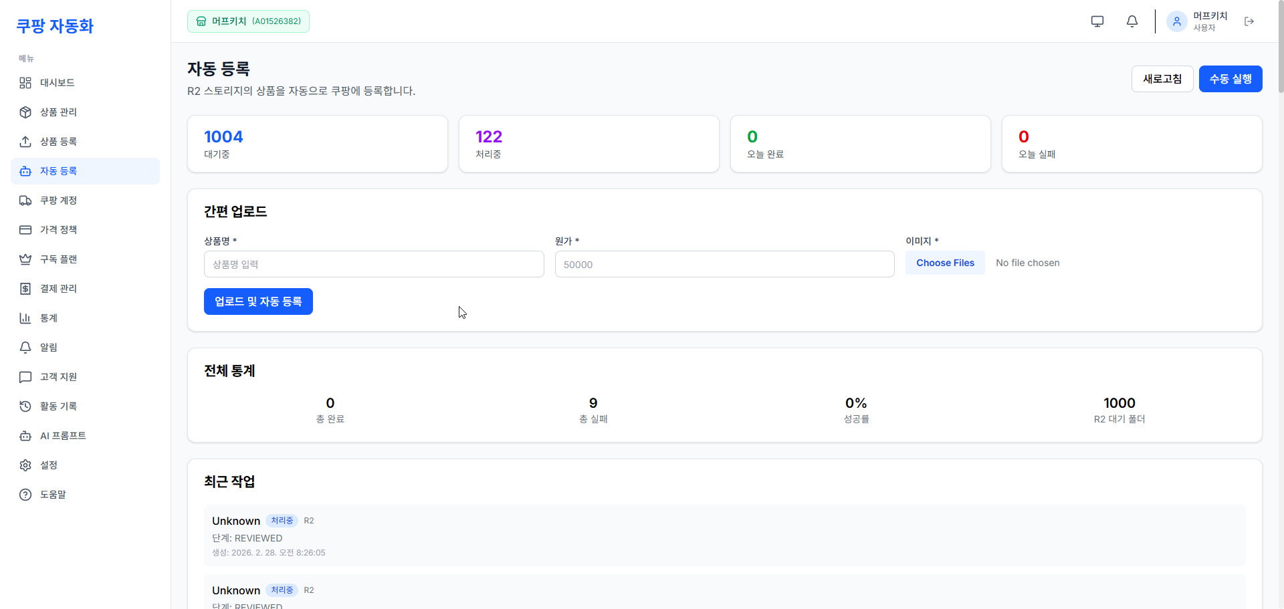Click the 통계 bar chart icon
Viewport: 1284px width, 609px height.
coord(25,318)
